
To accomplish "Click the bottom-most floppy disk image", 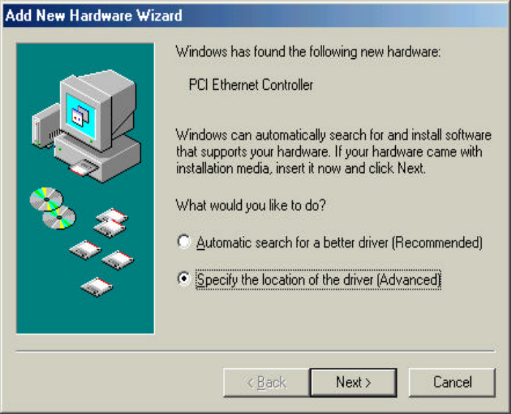I will pos(97,287).
